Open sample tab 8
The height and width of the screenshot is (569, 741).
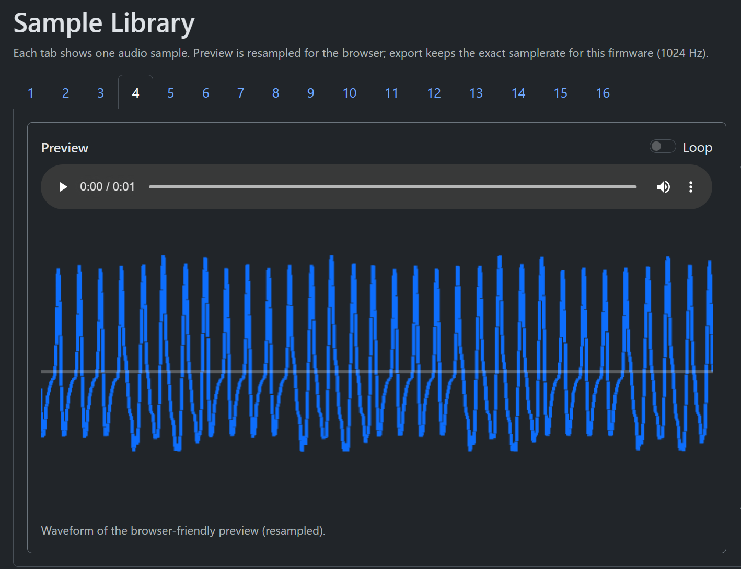coord(275,93)
